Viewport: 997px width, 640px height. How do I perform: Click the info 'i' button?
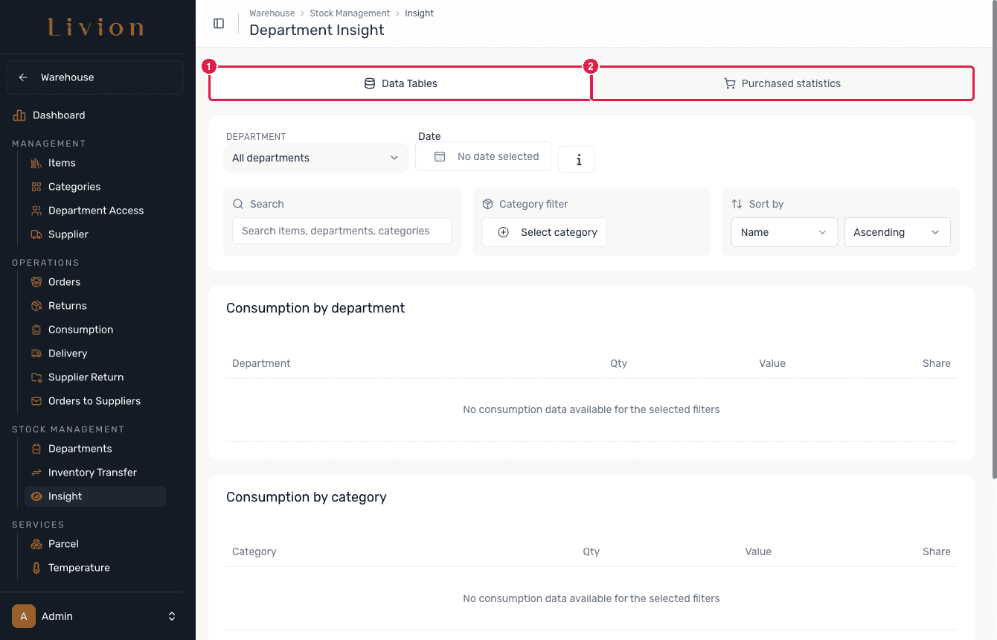point(577,159)
